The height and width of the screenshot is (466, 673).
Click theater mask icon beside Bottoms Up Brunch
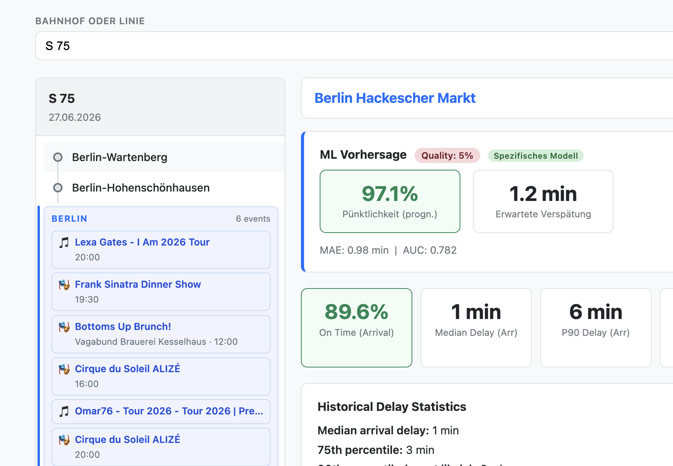click(64, 327)
